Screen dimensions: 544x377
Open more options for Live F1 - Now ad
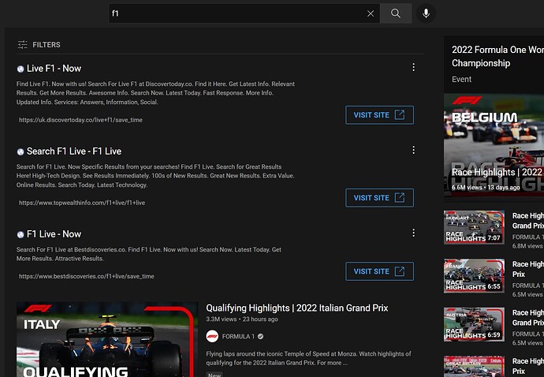click(414, 67)
